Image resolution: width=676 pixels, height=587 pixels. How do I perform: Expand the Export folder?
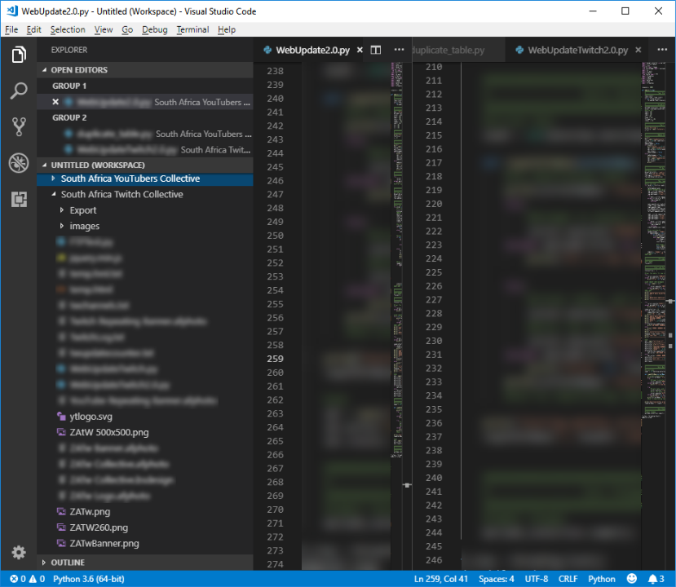click(145, 210)
